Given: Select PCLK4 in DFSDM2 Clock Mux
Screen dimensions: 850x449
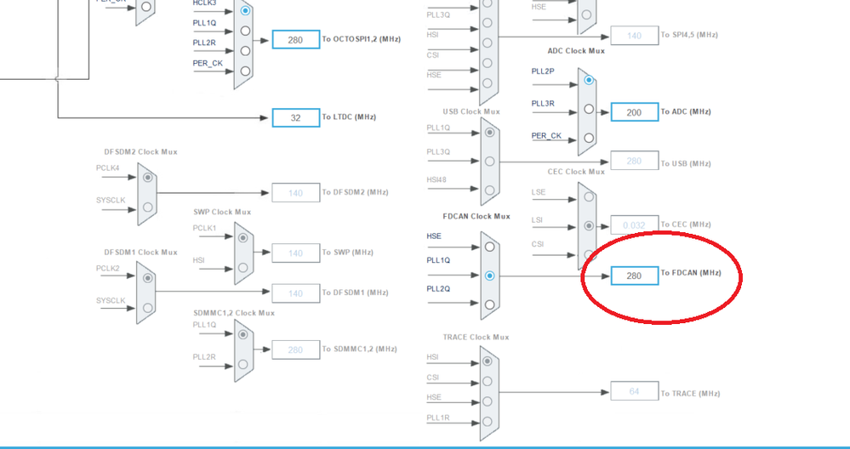Looking at the screenshot, I should click(x=147, y=178).
